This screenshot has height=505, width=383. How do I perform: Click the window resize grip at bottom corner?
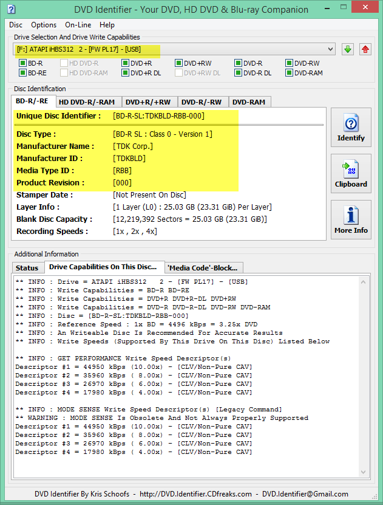click(x=375, y=496)
